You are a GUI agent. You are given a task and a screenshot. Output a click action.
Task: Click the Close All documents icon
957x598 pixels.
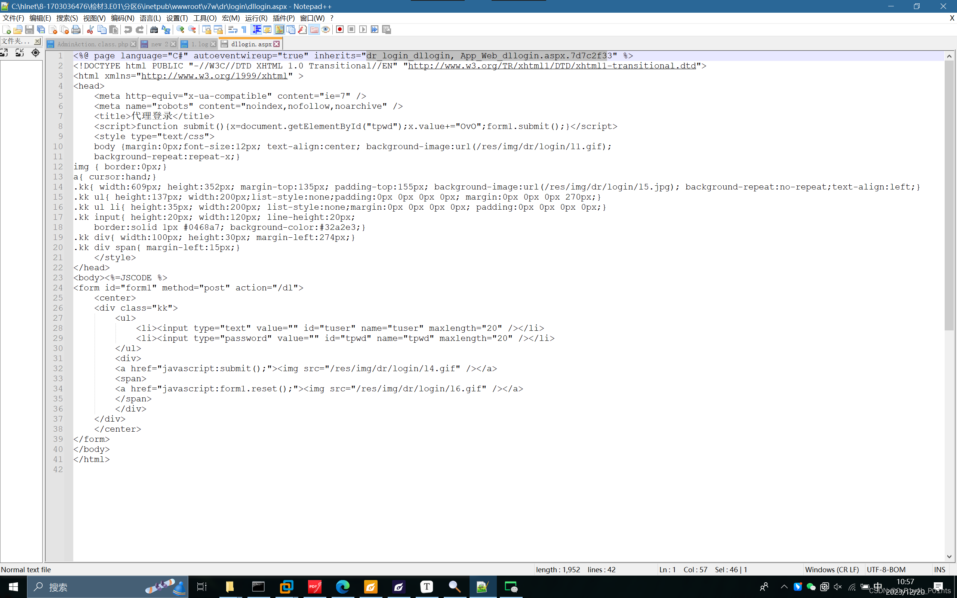pos(64,30)
